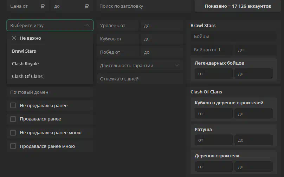Choose 'Clash Of Clans' game option

point(50,76)
